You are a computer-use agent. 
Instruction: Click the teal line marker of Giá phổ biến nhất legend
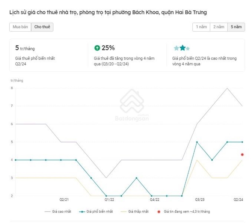[82, 212]
